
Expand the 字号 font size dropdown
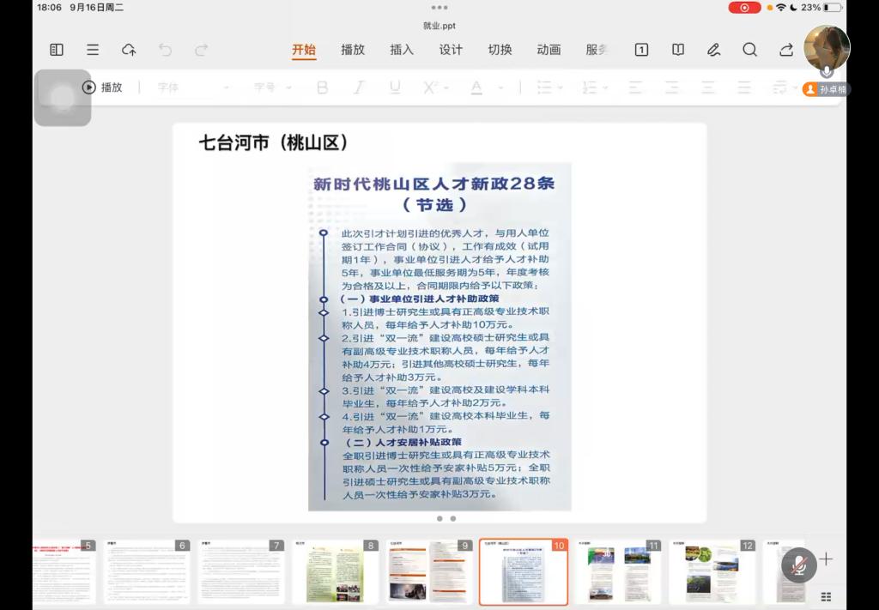coord(273,88)
